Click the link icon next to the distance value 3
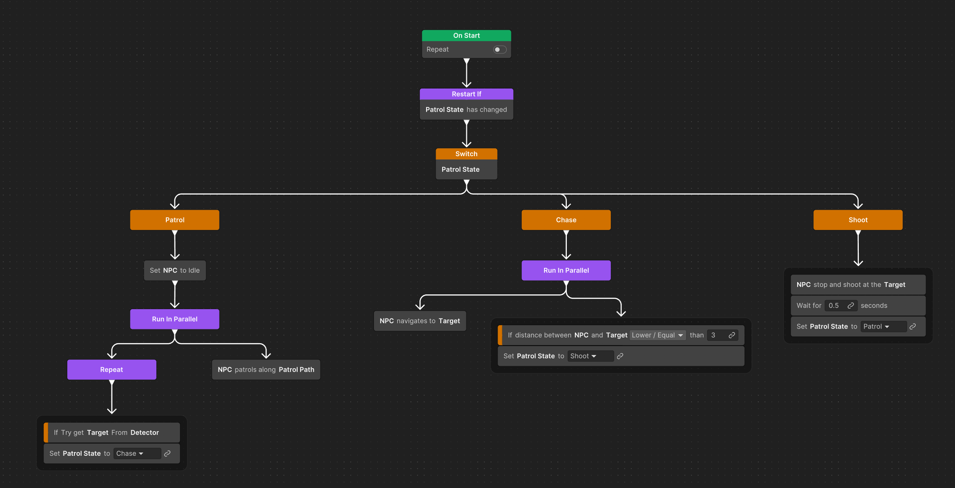 click(732, 335)
